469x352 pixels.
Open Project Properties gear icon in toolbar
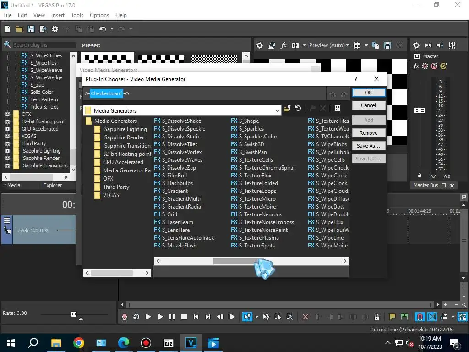(x=55, y=29)
